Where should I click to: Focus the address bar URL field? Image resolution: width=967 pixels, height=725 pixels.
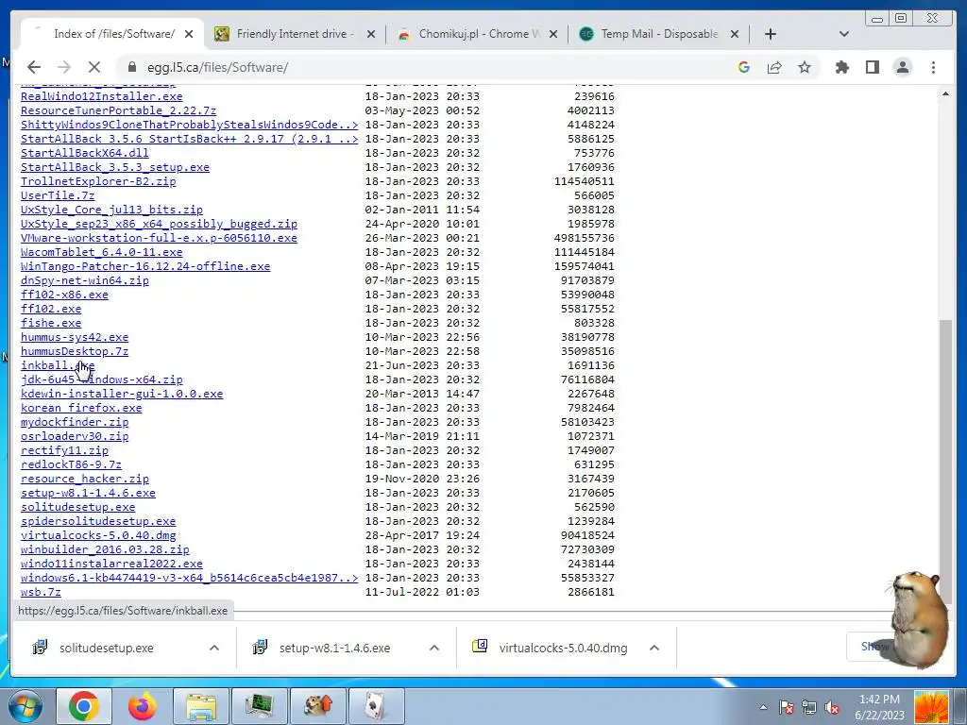(432, 67)
